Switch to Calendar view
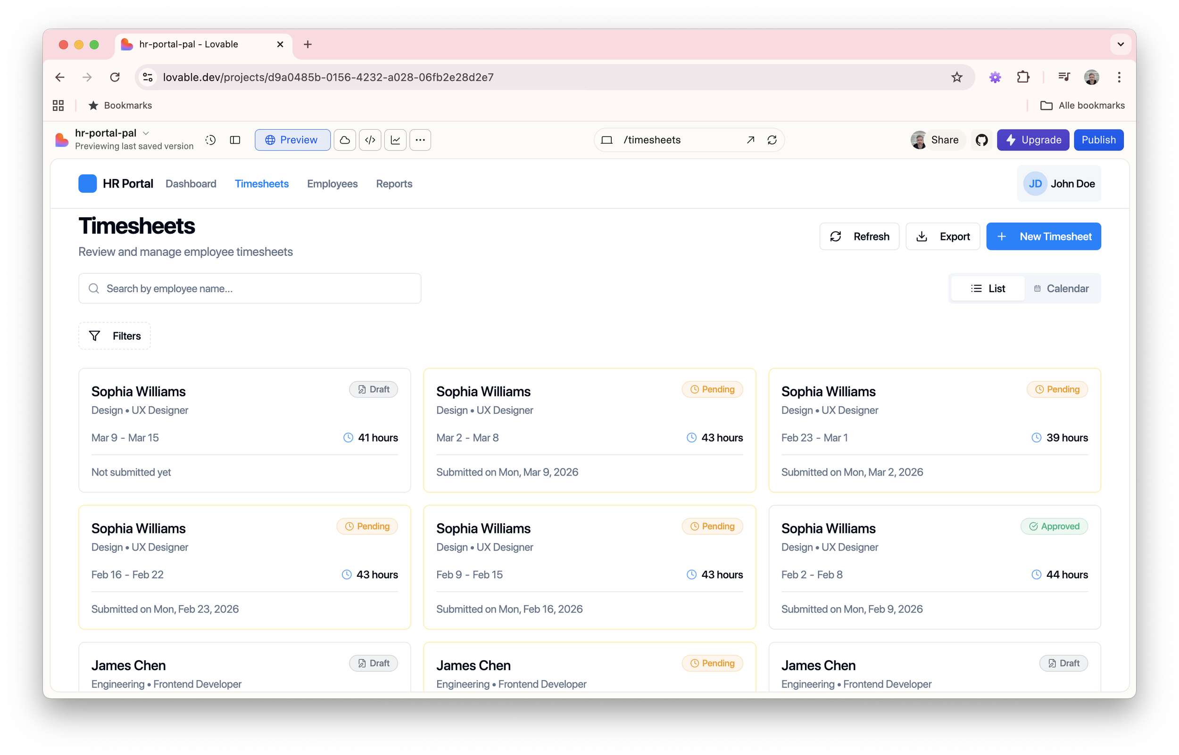The image size is (1179, 755). (x=1061, y=288)
